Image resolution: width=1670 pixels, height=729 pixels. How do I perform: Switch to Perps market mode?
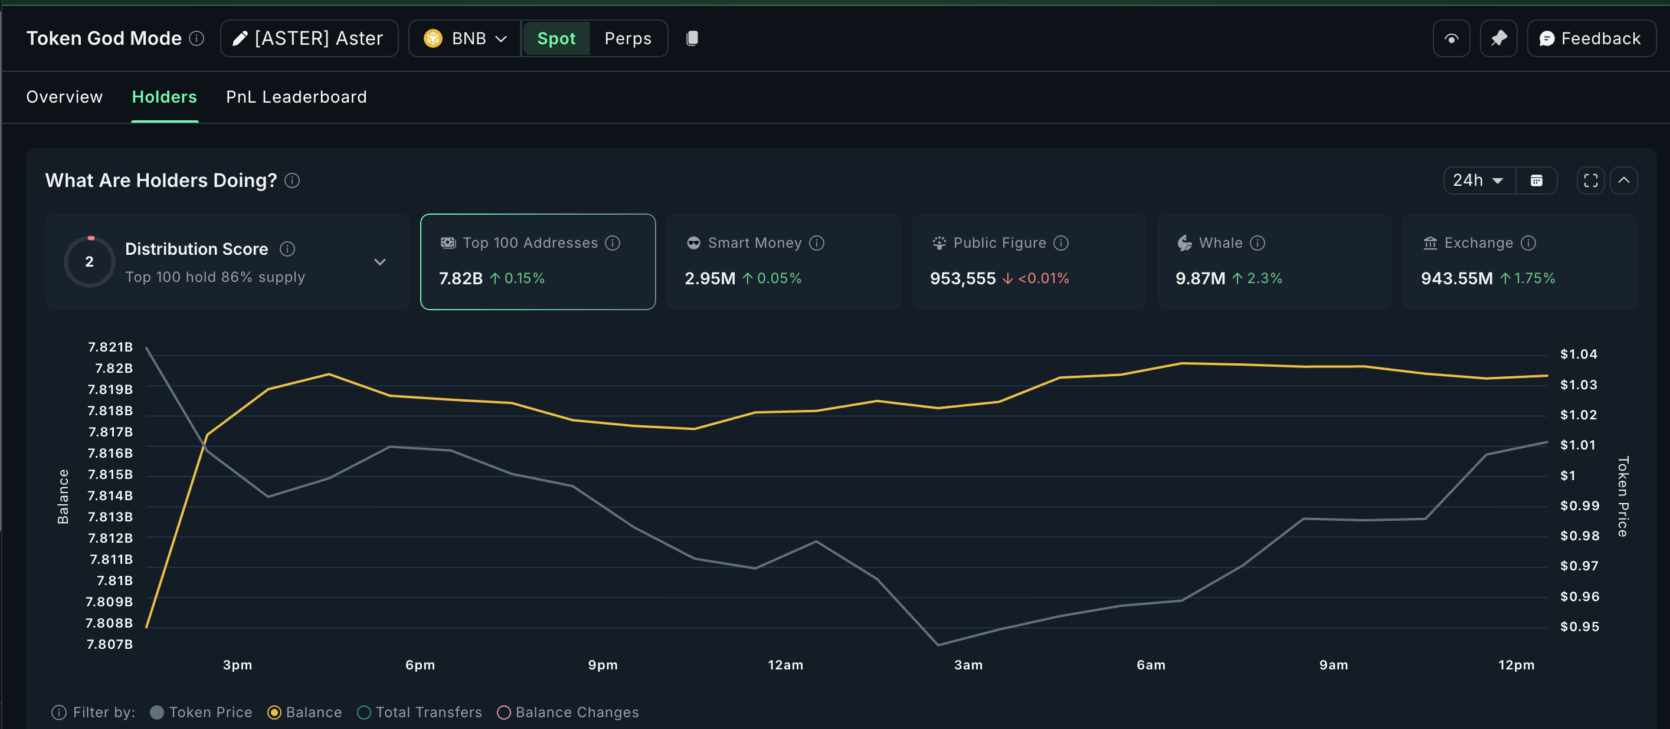coord(627,39)
